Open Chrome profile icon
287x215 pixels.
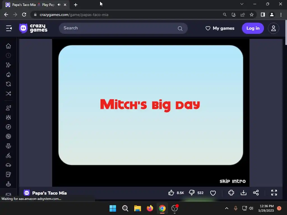coord(272,15)
